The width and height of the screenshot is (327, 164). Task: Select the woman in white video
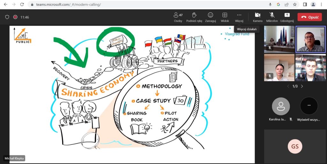click(279, 68)
